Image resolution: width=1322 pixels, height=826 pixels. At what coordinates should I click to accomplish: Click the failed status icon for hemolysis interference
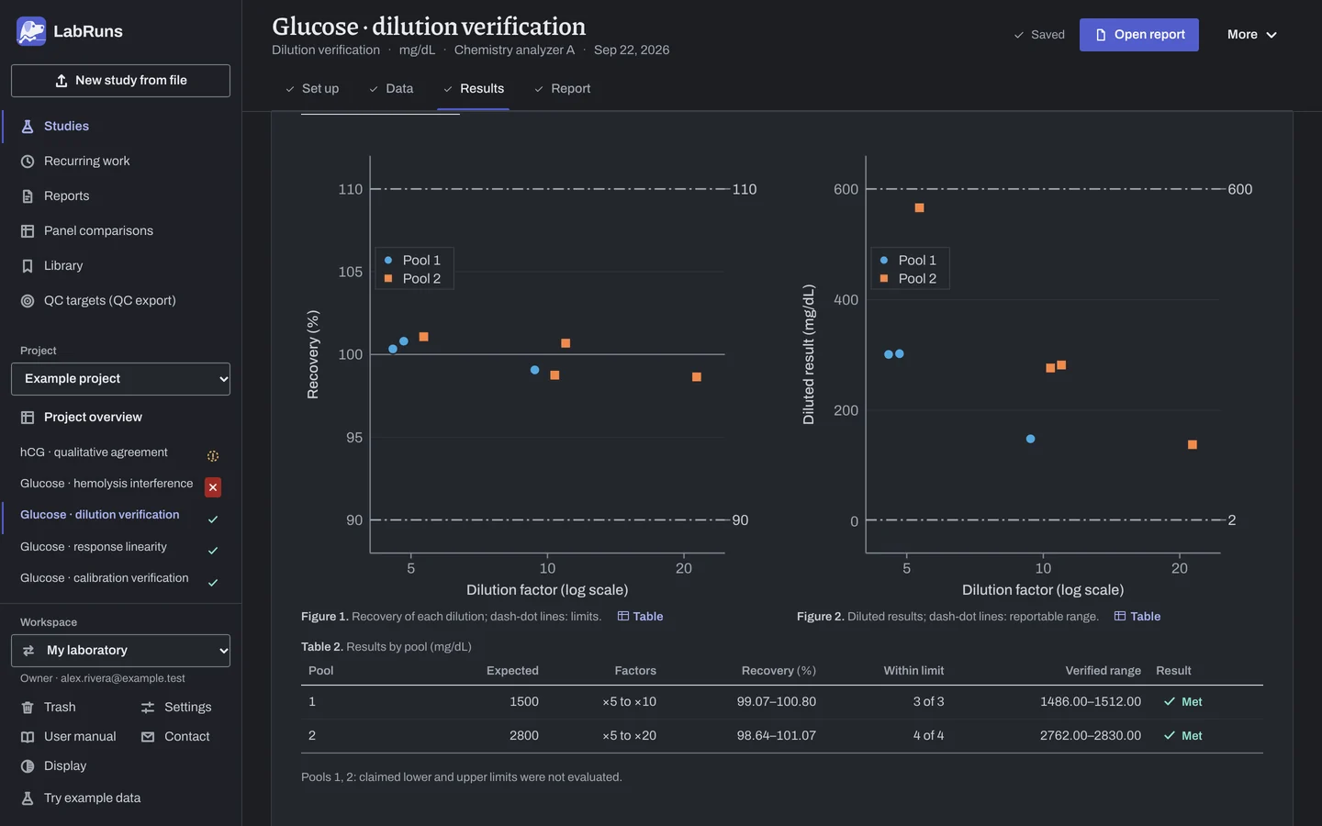(213, 487)
